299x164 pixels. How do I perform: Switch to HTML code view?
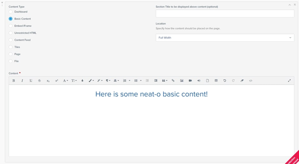click(251, 81)
